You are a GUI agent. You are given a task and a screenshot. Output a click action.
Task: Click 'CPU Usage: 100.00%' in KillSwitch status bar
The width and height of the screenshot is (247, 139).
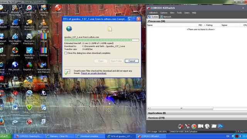tap(157, 132)
